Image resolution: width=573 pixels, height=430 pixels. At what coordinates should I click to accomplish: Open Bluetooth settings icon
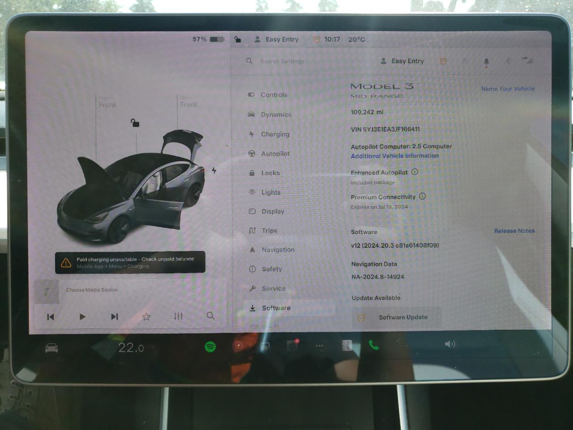(508, 61)
